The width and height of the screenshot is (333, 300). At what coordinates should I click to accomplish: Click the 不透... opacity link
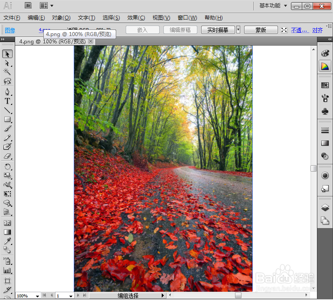coord(300,30)
